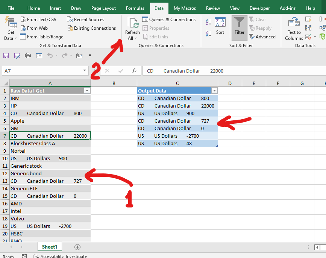Select cell containing Nortel

click(50, 151)
